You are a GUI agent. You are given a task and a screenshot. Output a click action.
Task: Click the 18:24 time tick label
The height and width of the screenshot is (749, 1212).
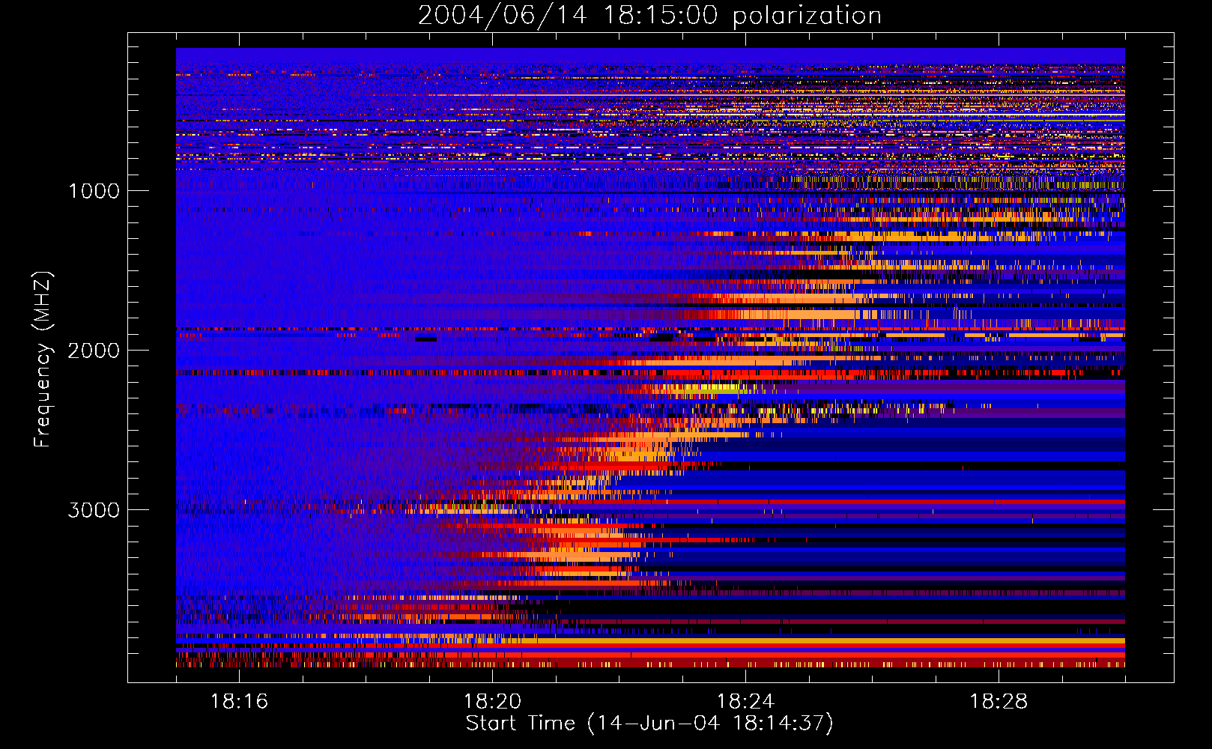745,702
